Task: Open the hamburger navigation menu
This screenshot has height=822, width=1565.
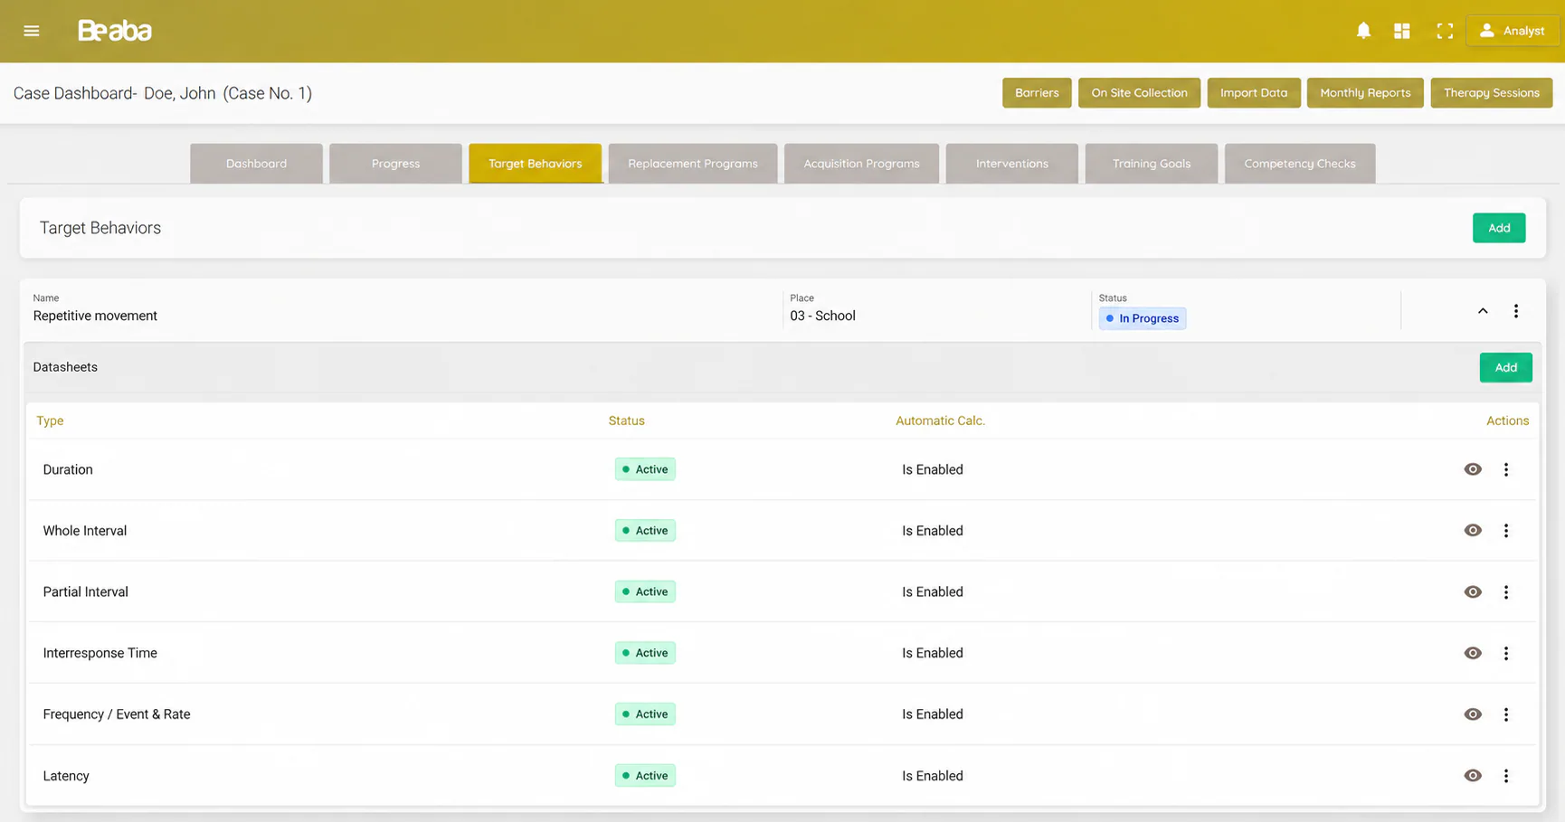Action: tap(32, 31)
